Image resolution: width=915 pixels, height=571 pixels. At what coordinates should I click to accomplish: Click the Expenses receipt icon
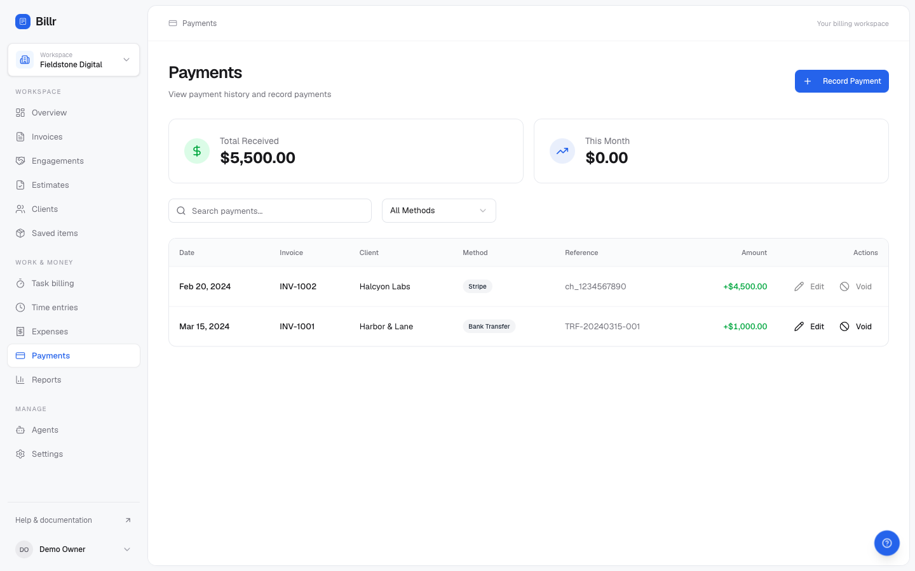(x=20, y=332)
